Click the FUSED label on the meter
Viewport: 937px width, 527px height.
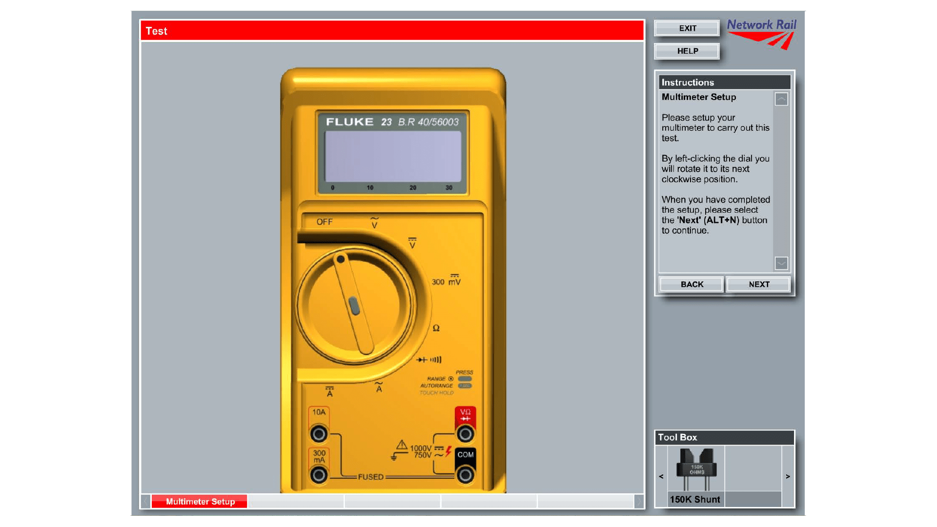point(371,477)
